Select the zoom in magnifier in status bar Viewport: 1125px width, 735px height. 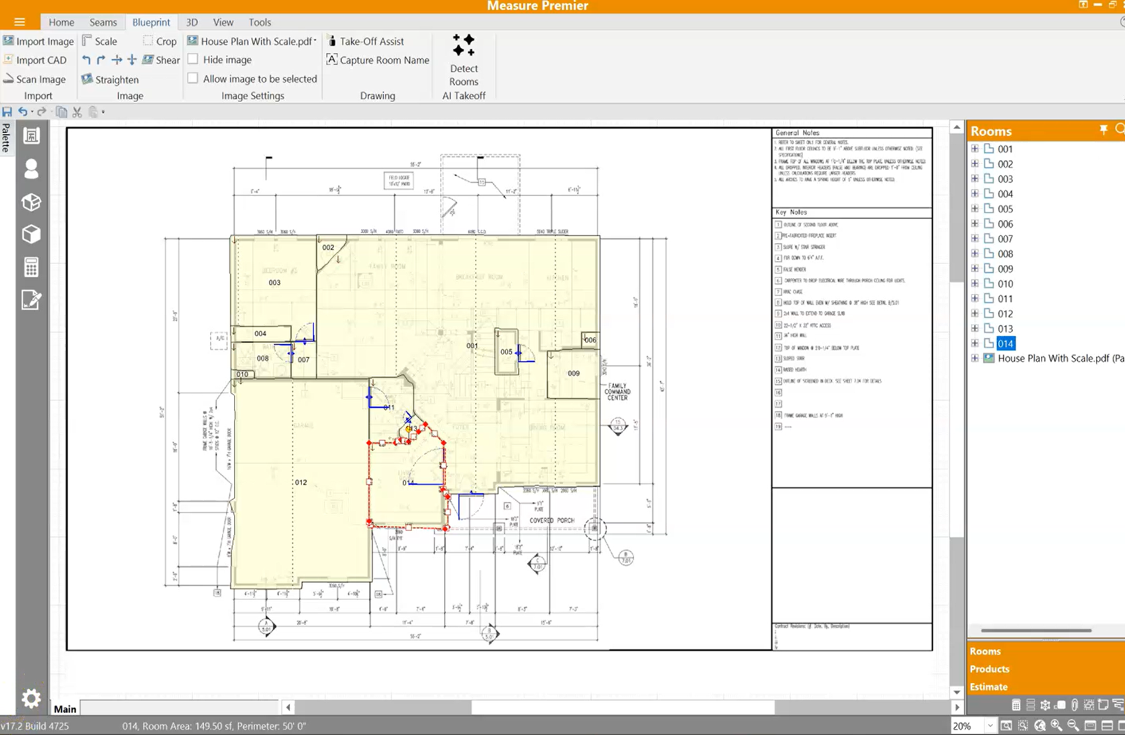1055,726
